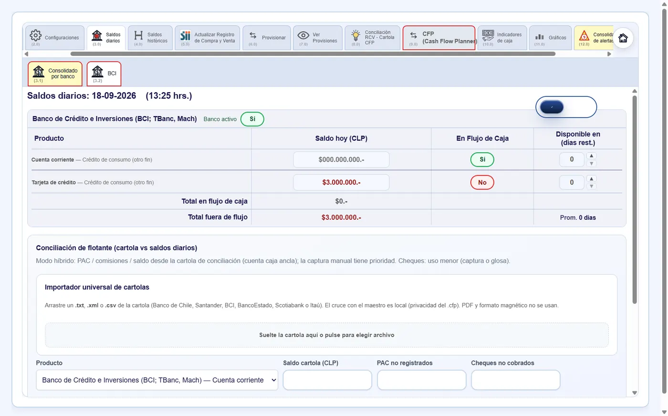Click the BCI bank building icon

(97, 72)
